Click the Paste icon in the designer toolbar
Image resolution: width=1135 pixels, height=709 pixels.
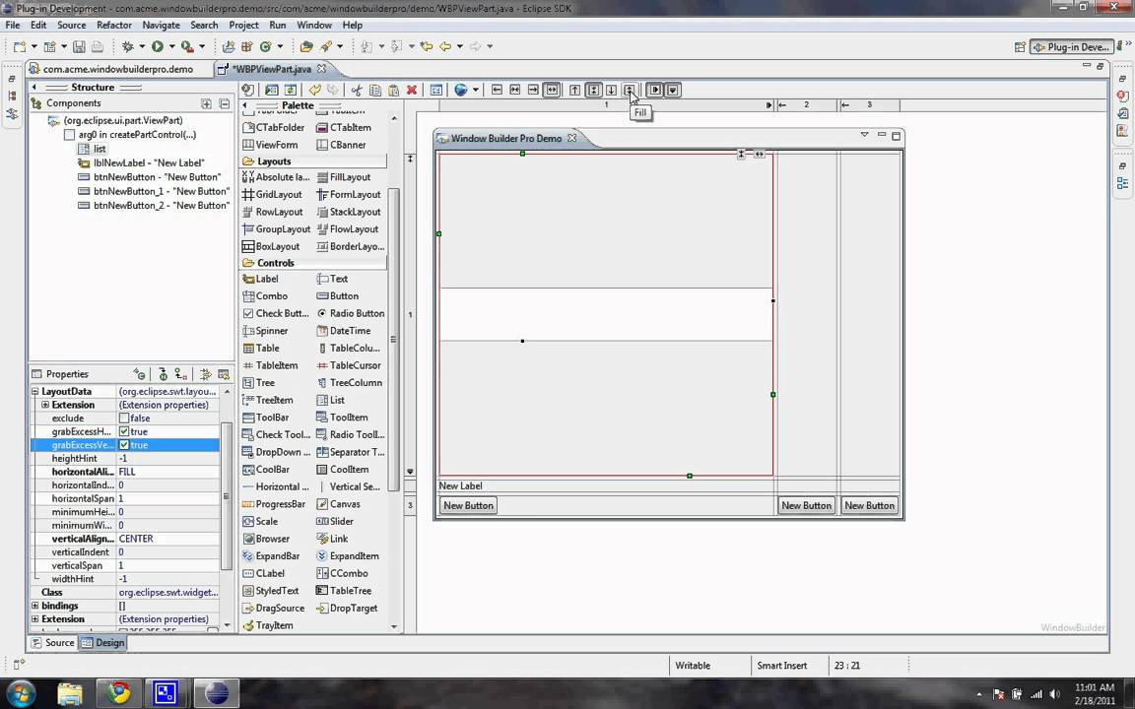point(393,90)
